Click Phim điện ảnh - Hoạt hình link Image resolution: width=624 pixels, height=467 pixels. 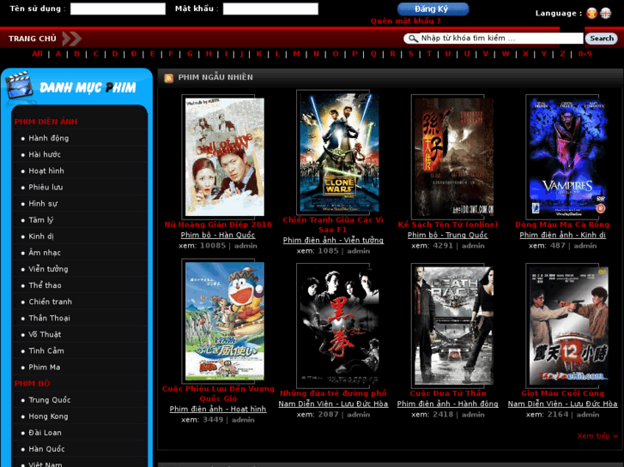pyautogui.click(x=218, y=409)
